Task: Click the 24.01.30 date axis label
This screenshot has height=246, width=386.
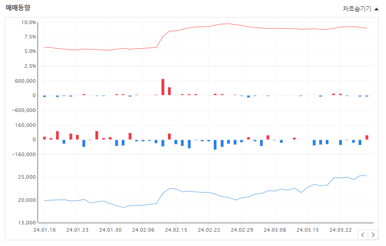Action: tap(111, 230)
